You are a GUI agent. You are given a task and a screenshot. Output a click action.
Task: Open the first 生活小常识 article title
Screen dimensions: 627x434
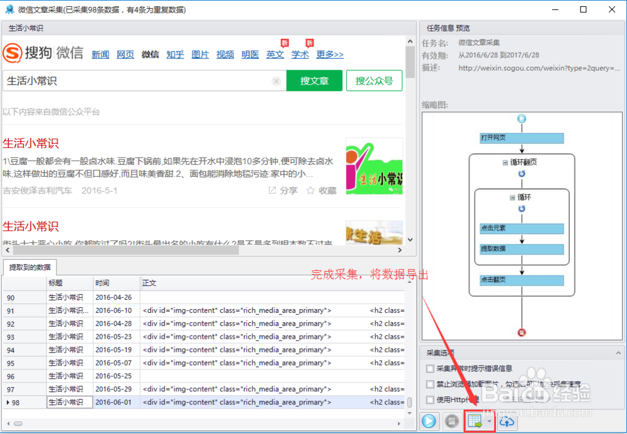[x=31, y=143]
